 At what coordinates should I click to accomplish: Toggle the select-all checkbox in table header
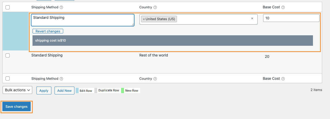point(8,7)
